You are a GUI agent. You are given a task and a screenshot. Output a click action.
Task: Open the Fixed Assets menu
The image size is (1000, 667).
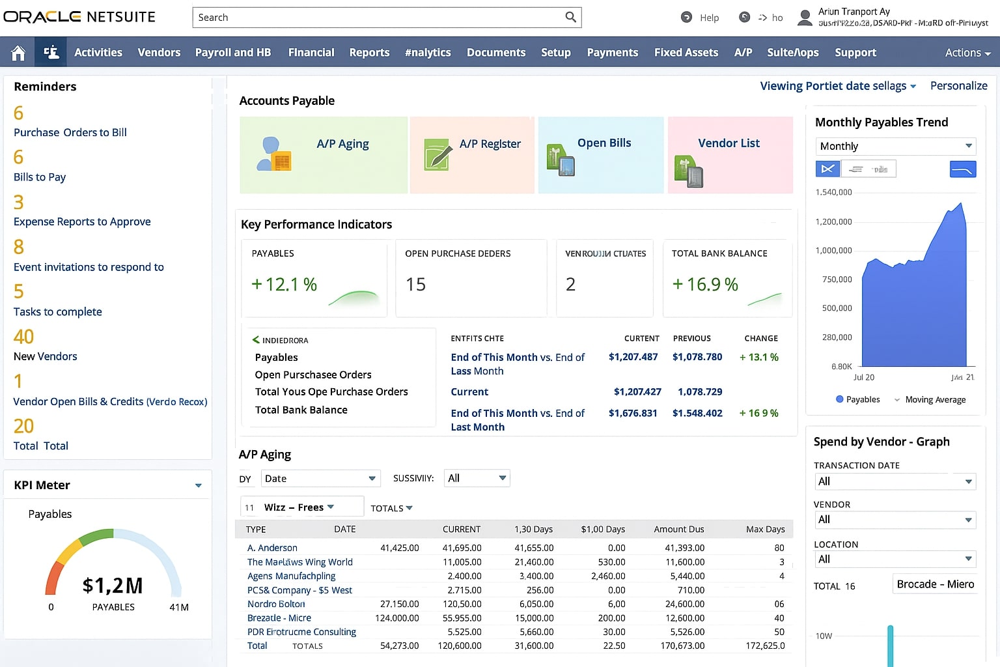point(686,53)
